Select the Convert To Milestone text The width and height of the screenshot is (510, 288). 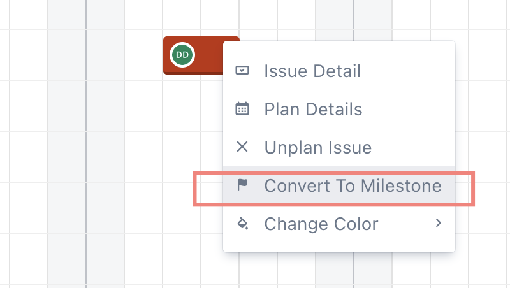[353, 186]
